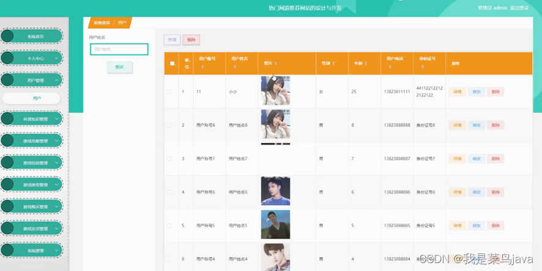Expand the 游戏购买管理 sidebar menu

coord(32,206)
